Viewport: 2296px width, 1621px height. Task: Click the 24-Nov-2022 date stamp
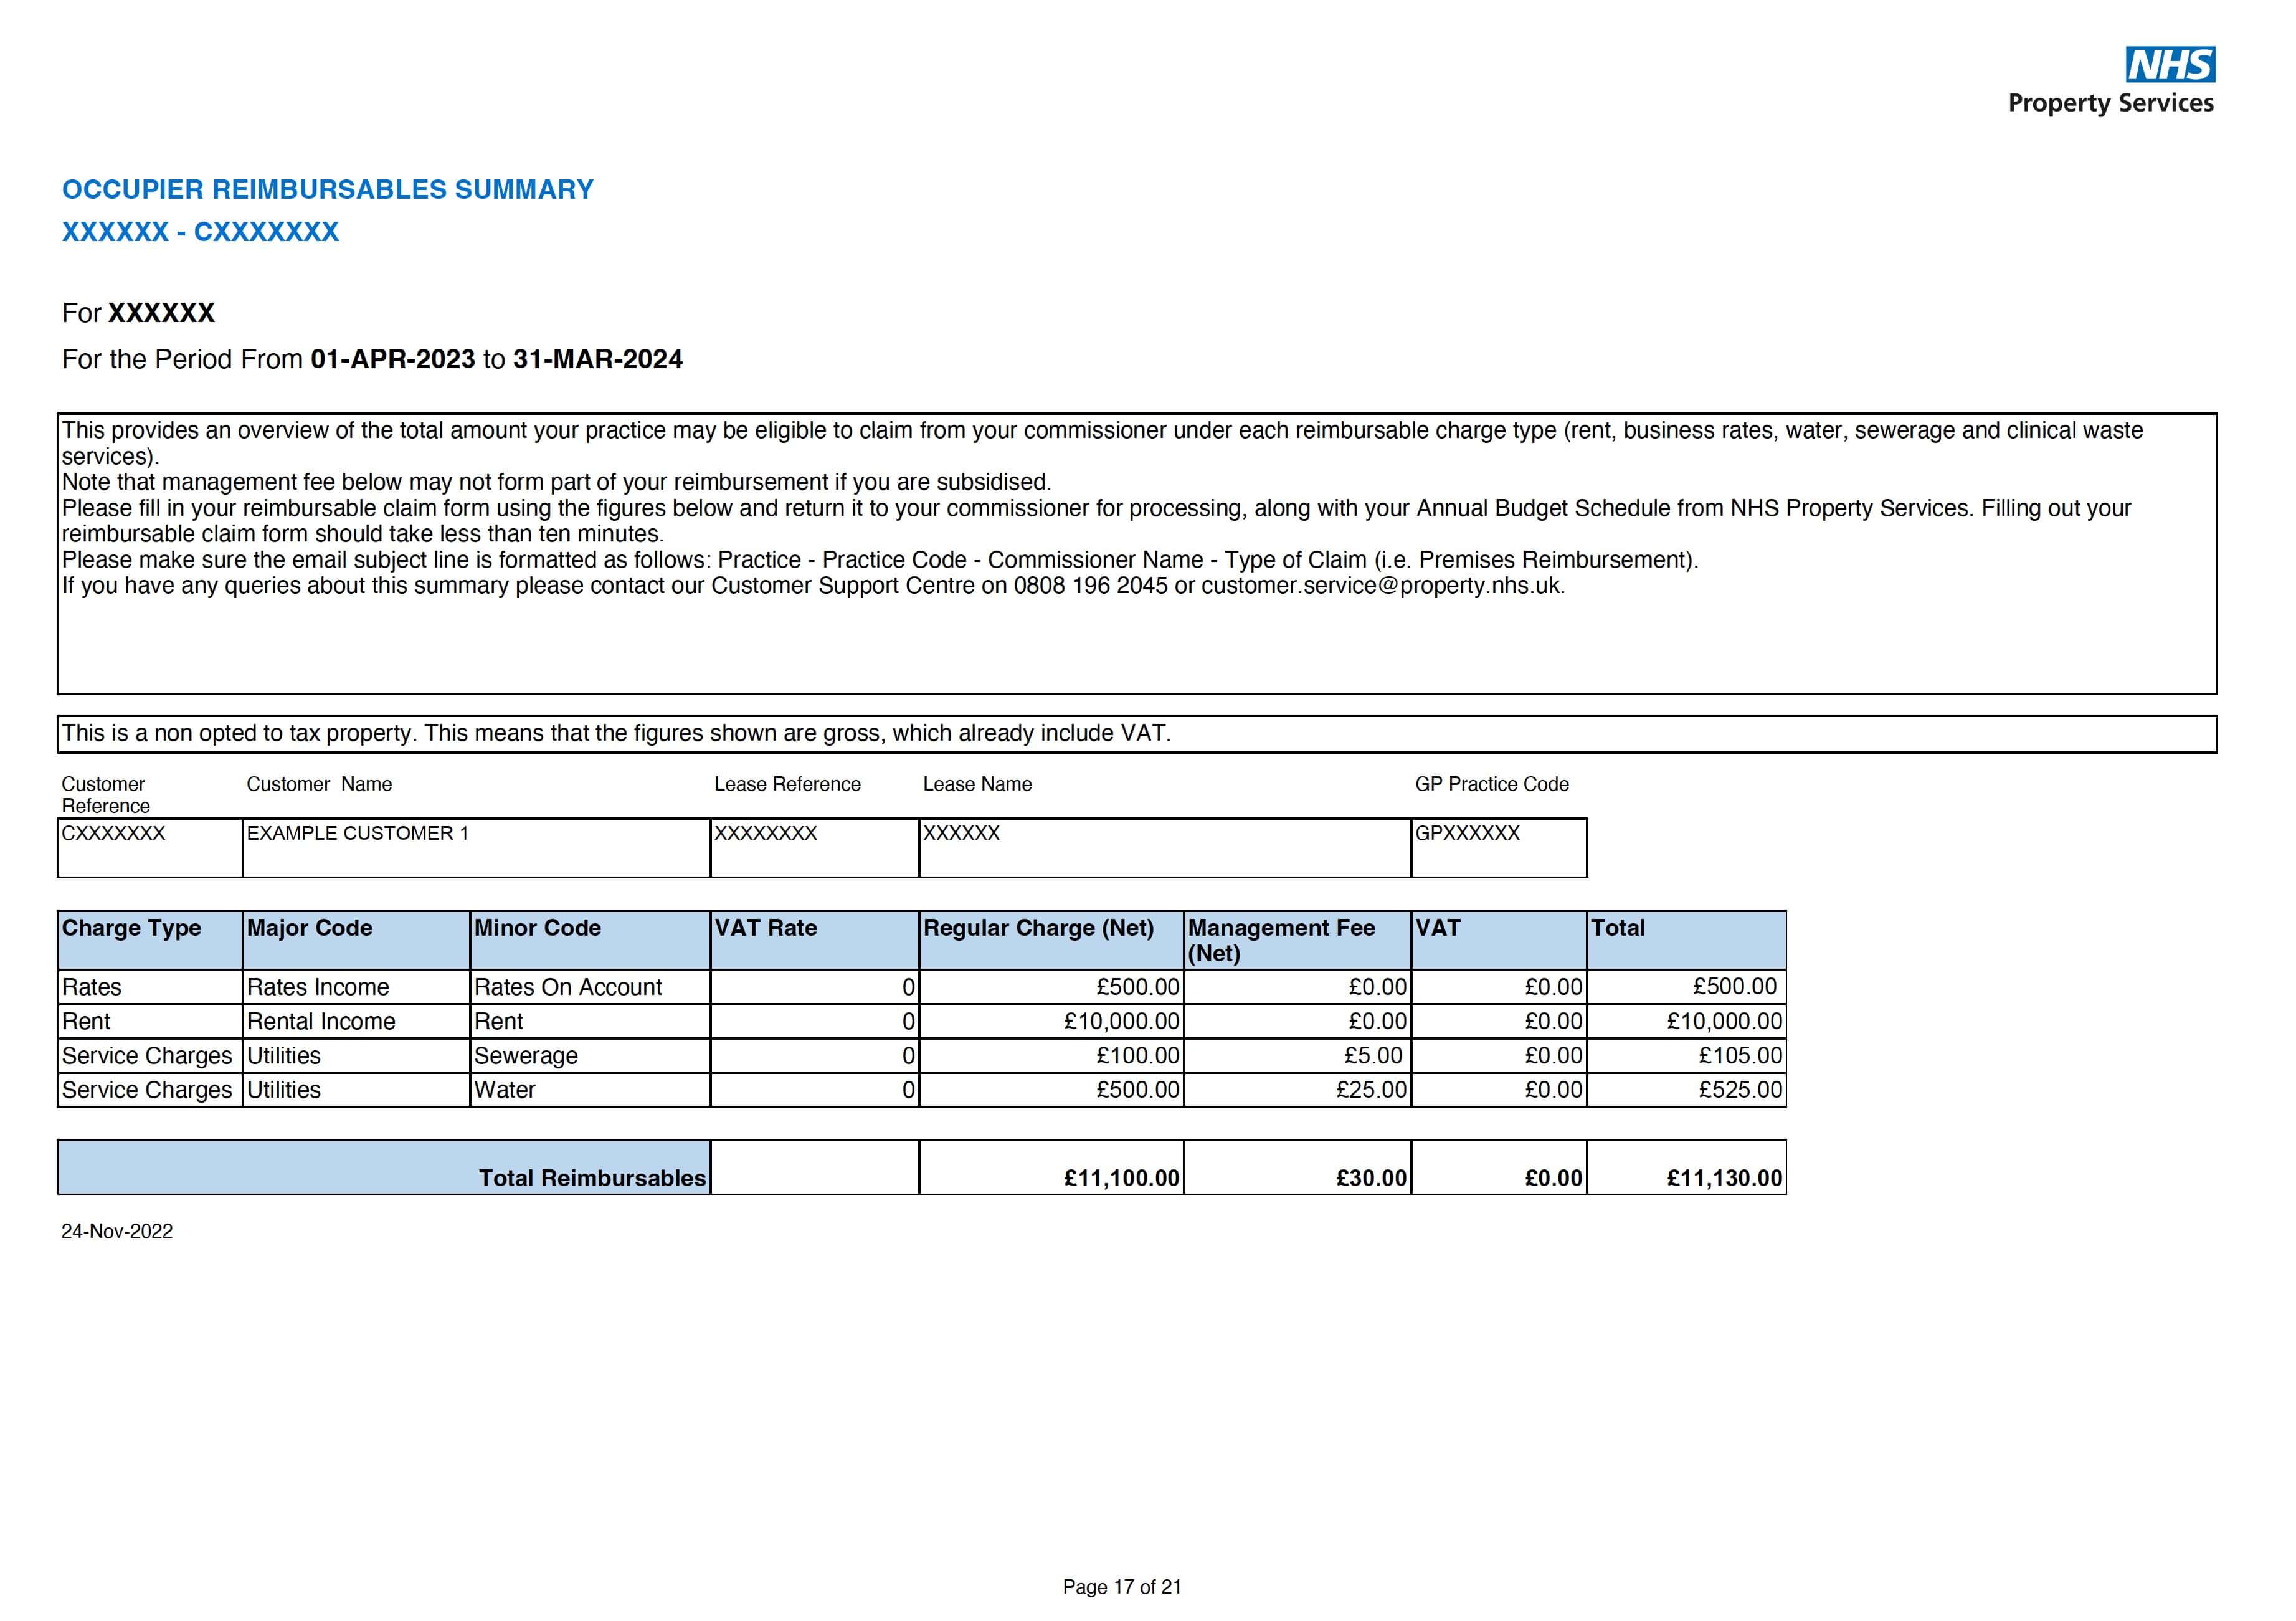(117, 1231)
